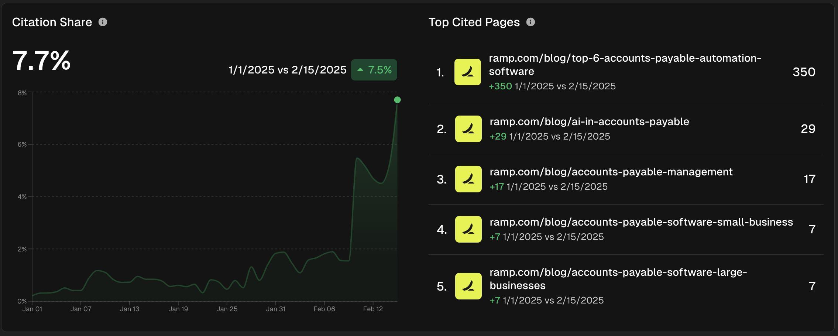The width and height of the screenshot is (838, 336).
Task: Click the green endpoint dot on chart
Action: point(397,100)
